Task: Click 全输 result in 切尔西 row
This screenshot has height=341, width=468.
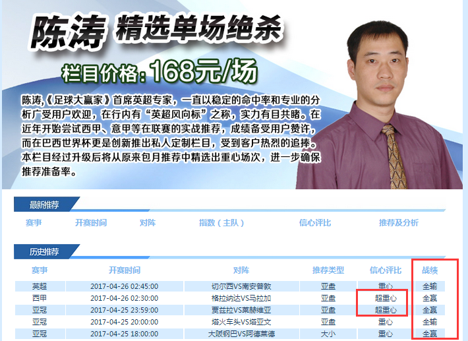Action: click(430, 286)
